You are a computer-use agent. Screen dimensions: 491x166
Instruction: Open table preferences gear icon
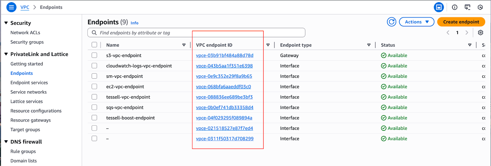pos(480,33)
